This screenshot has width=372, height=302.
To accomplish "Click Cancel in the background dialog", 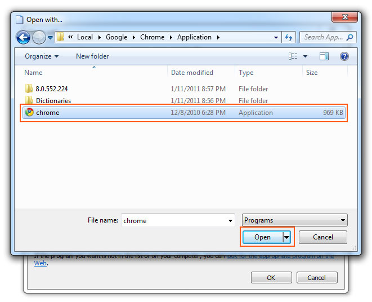I will click(317, 278).
